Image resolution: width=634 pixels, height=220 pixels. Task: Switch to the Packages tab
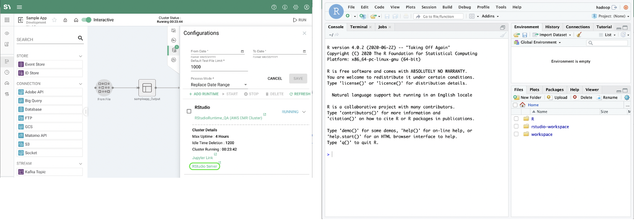554,90
